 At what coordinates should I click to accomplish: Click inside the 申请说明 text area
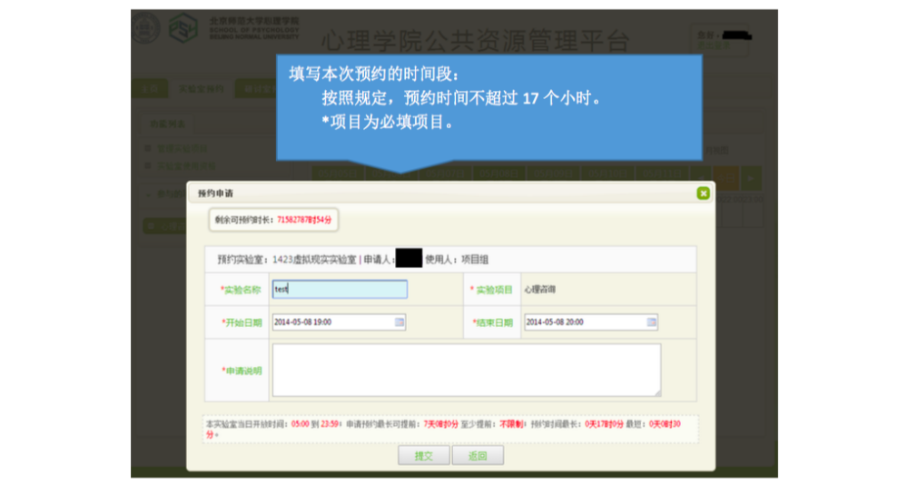466,370
